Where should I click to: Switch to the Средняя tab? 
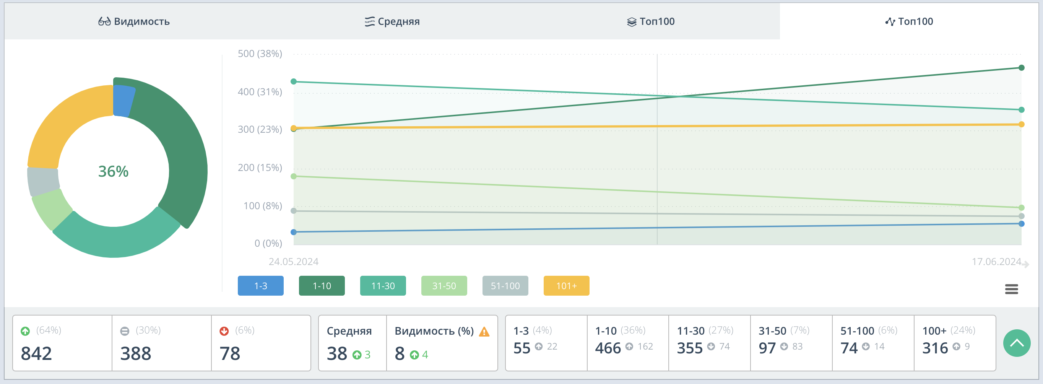[392, 21]
